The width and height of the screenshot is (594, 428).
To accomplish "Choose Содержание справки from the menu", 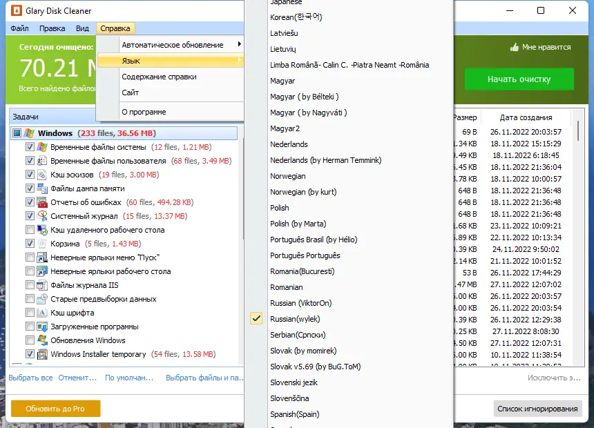I will point(171,77).
